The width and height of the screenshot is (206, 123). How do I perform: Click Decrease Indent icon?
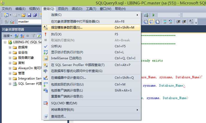[x=178, y=22]
